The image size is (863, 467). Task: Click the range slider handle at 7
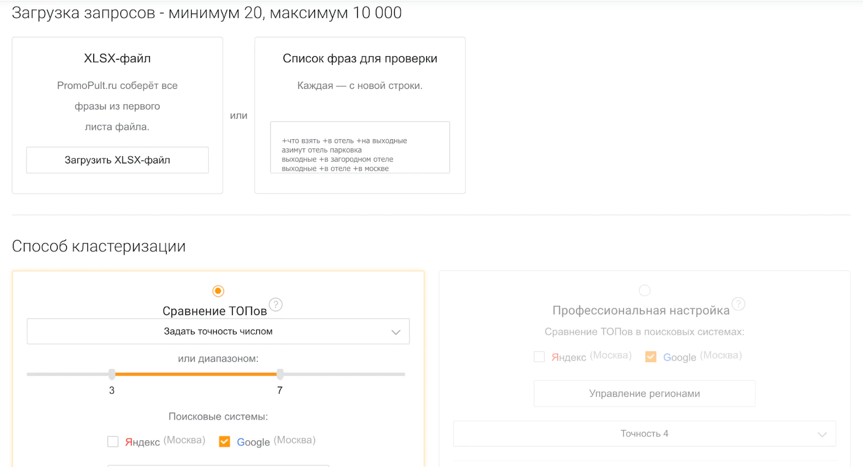pos(280,374)
